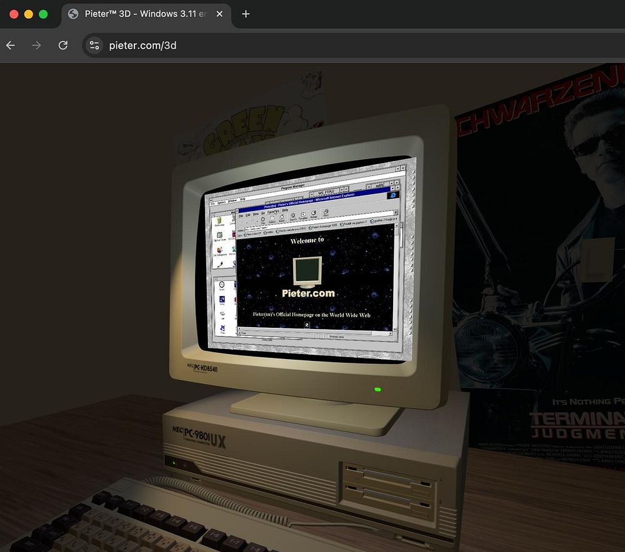Select the WS_FTPLE minimized window title
This screenshot has height=552, width=625.
(x=326, y=192)
